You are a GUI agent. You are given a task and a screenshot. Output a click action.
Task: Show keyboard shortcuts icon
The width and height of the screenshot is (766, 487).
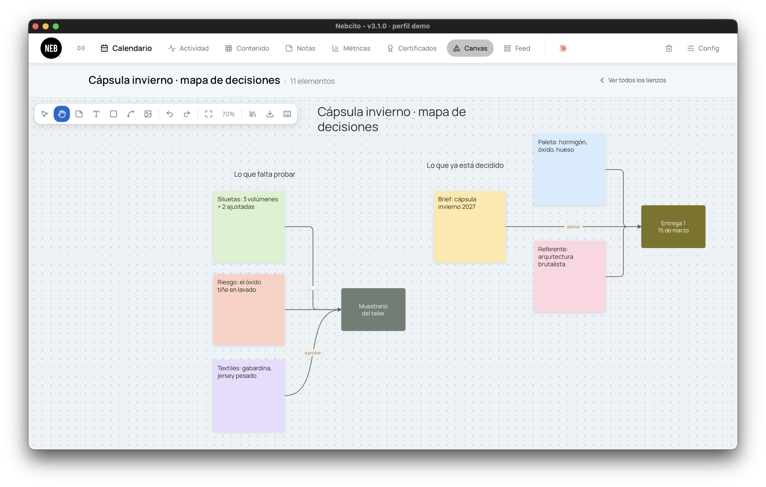coord(287,114)
